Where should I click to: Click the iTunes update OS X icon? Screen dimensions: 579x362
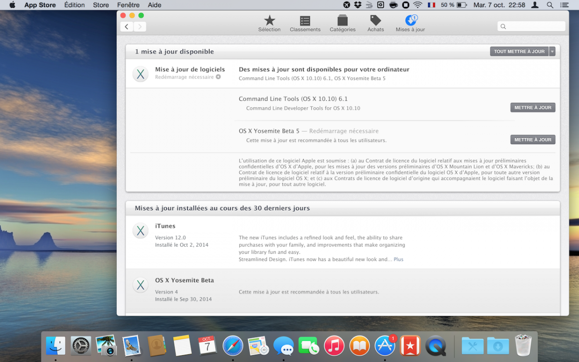140,231
